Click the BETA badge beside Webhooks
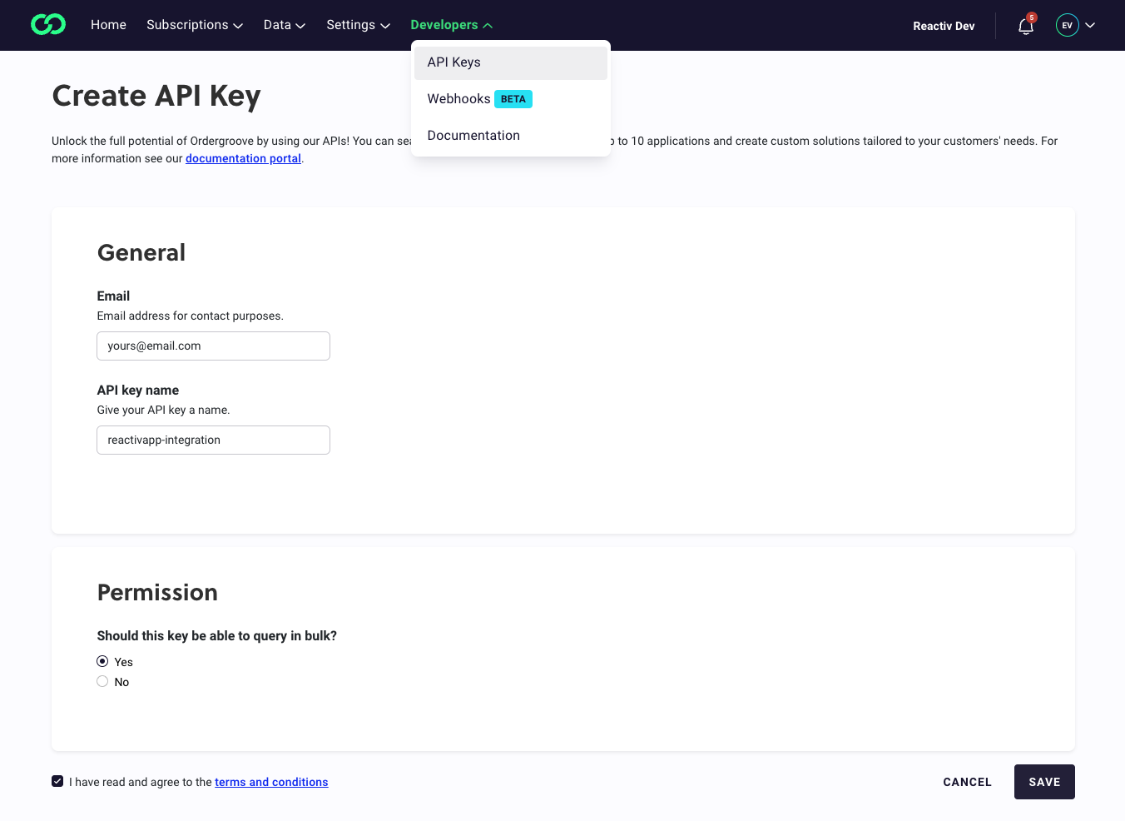Viewport: 1125px width, 821px height. point(513,99)
